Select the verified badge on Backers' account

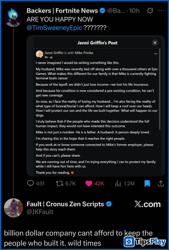point(102,11)
